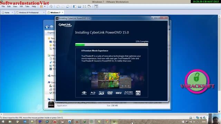This screenshot has width=221, height=124.
Task: Click the network adapter status icon
Action: pyautogui.click(x=198, y=118)
